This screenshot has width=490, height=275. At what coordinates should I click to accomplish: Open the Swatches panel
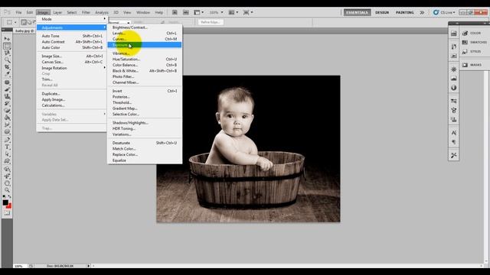click(474, 42)
